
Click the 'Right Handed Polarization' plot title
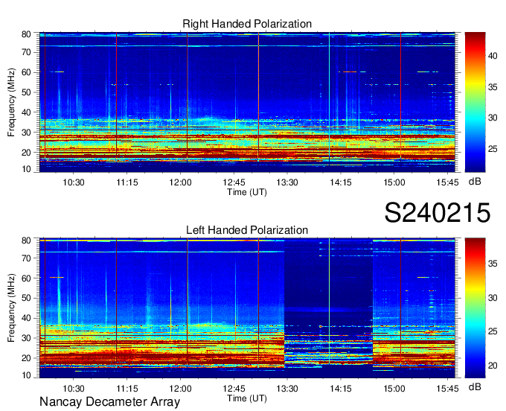(247, 24)
